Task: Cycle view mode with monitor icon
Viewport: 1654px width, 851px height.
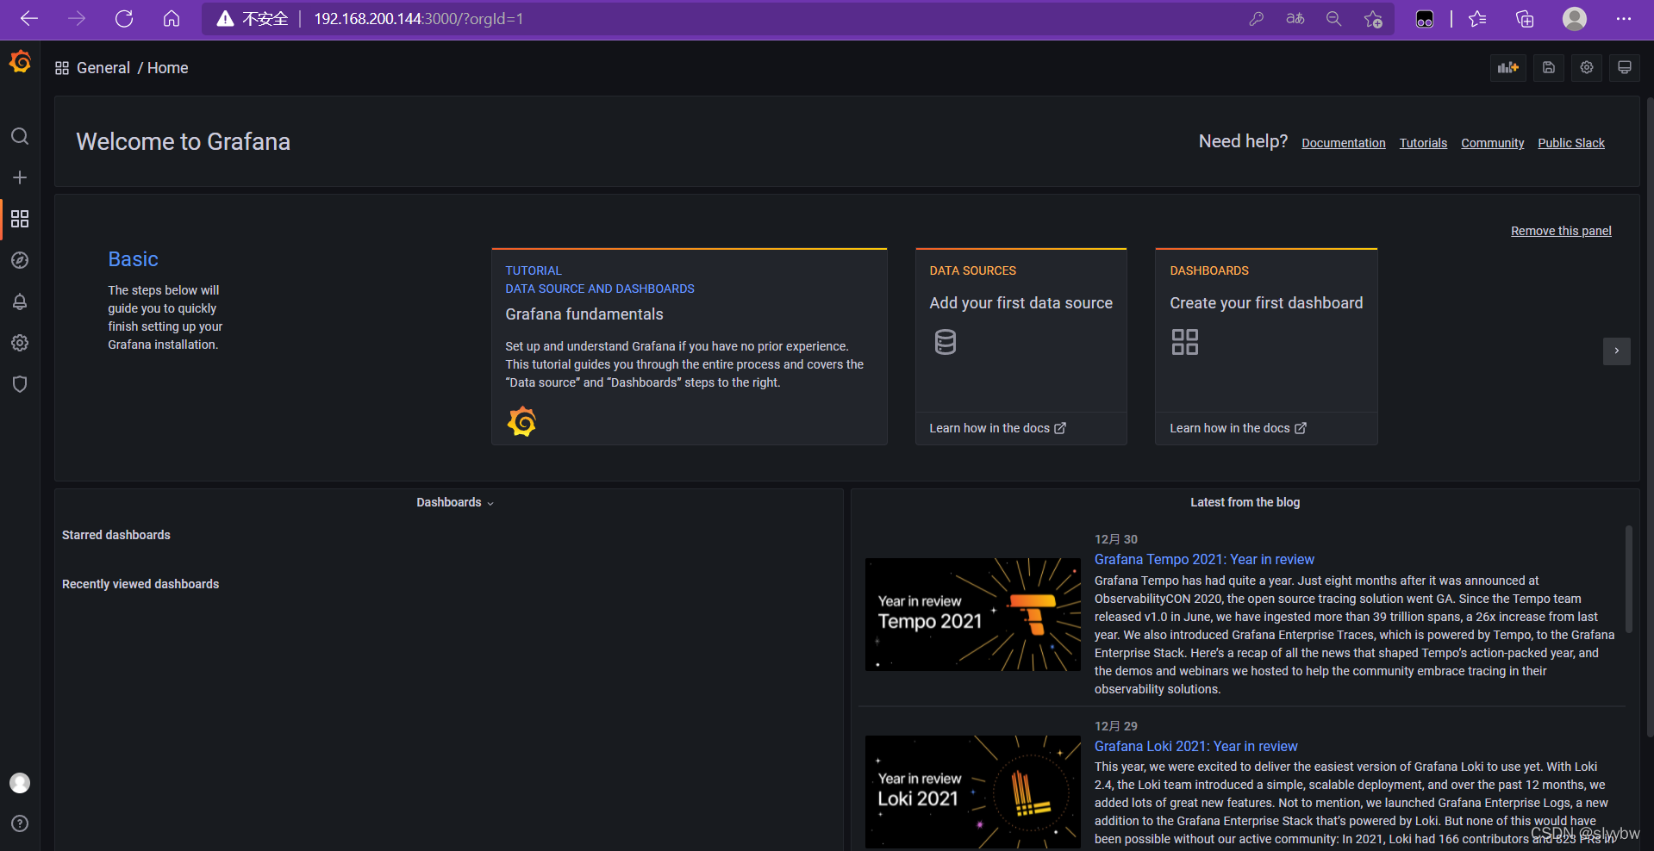Action: point(1625,68)
